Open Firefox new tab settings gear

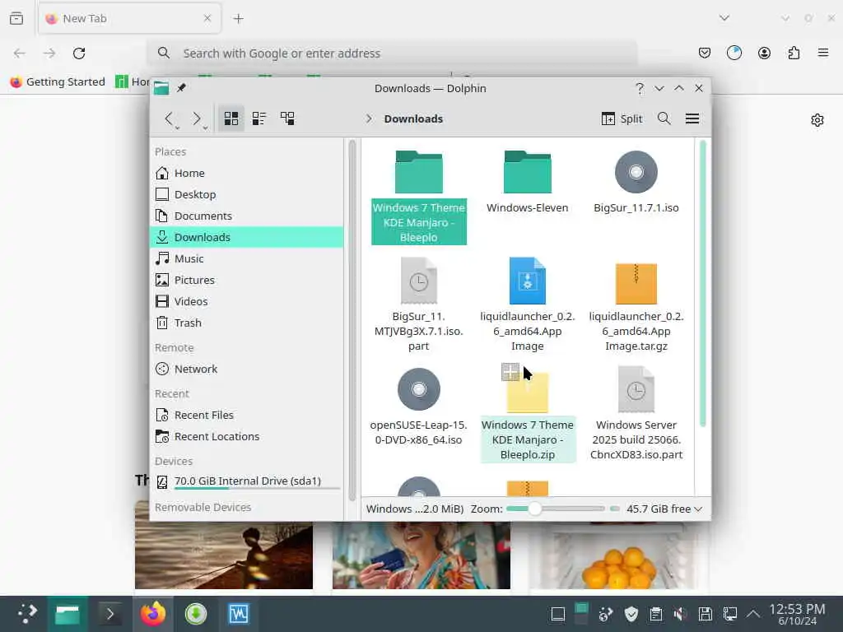[817, 120]
